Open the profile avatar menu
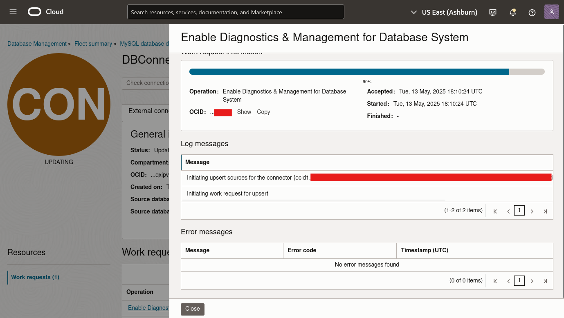 [x=551, y=12]
